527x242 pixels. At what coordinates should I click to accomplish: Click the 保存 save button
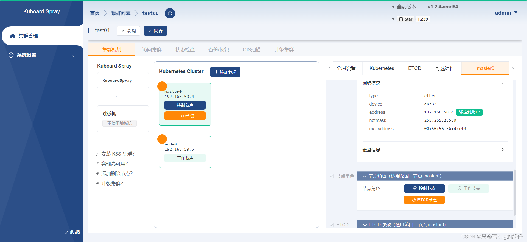click(x=155, y=31)
